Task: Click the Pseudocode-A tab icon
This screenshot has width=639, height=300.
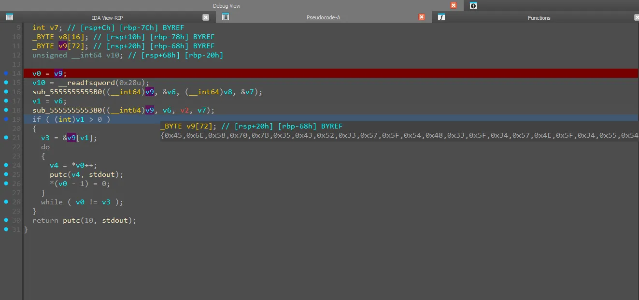Action: [225, 17]
